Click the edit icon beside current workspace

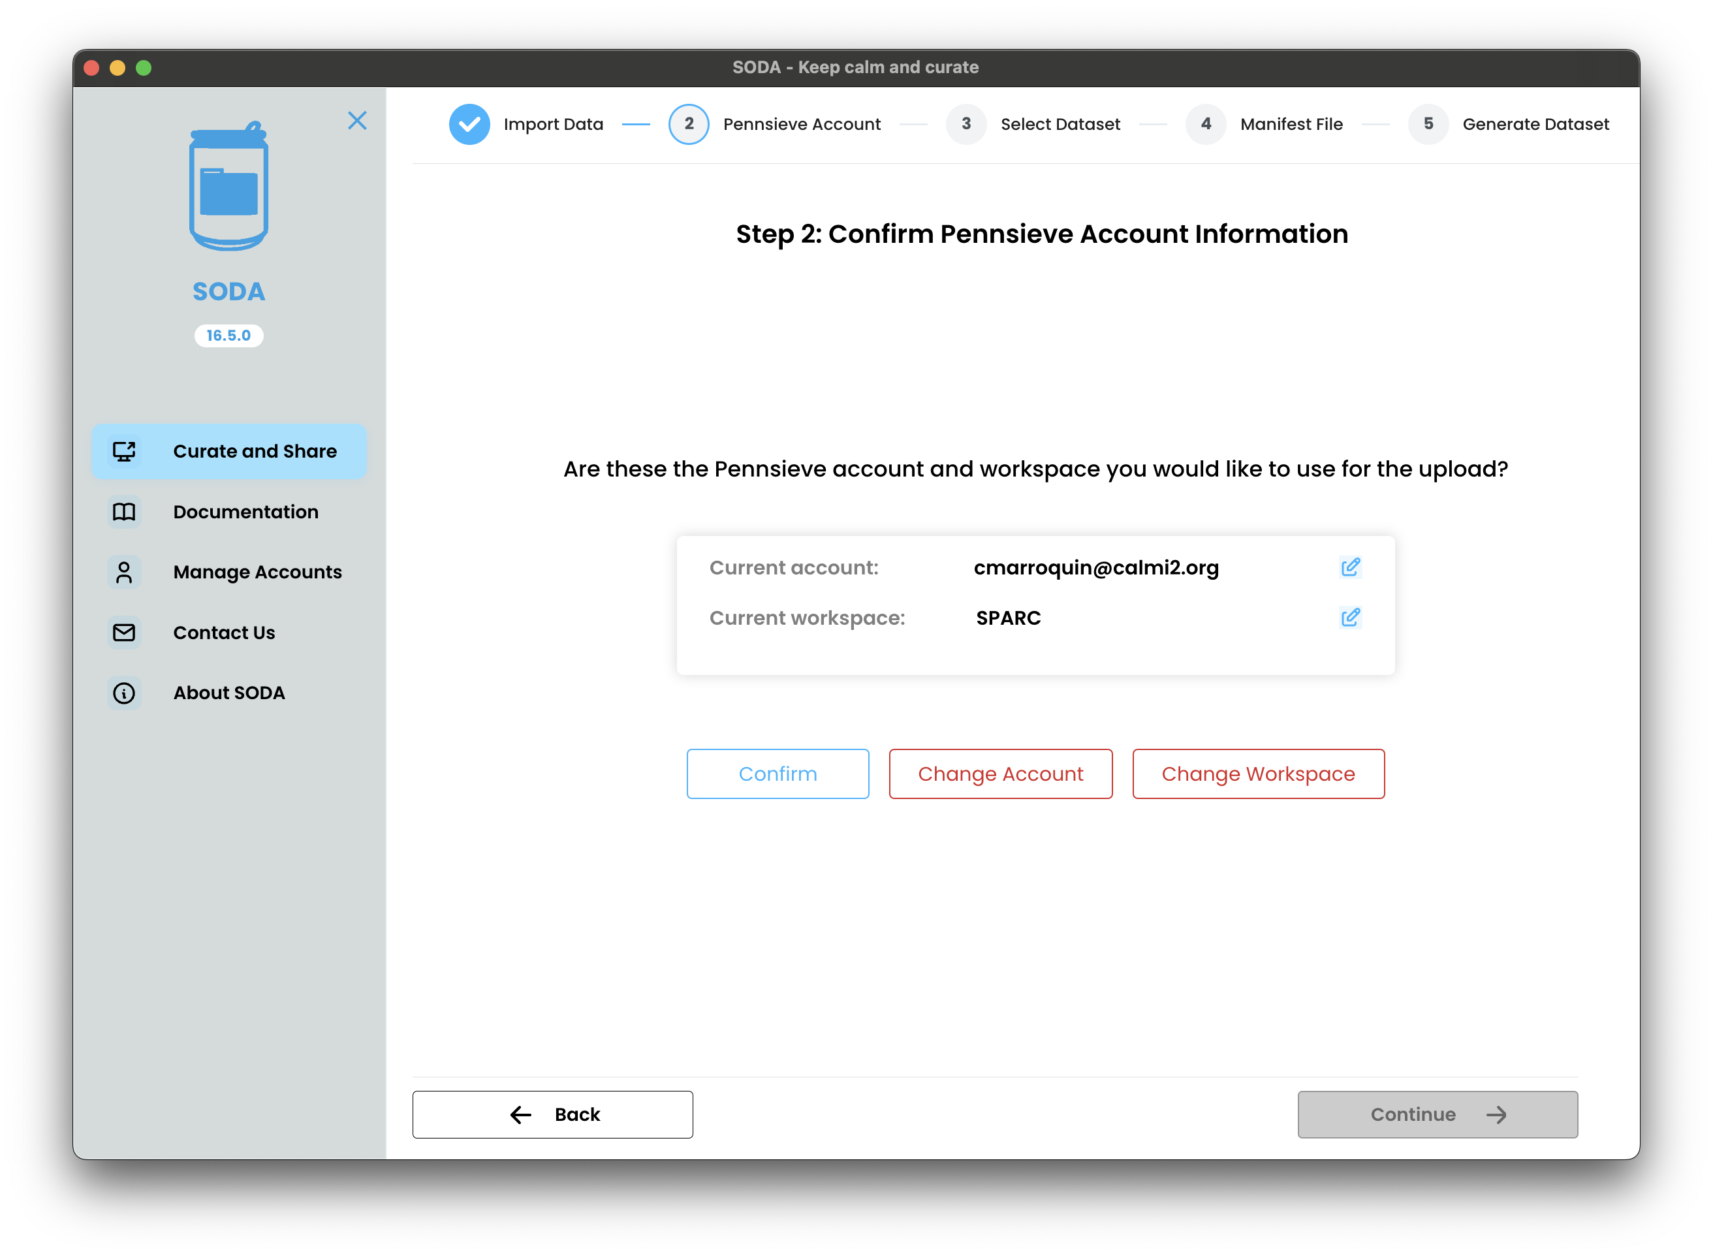[x=1349, y=618]
